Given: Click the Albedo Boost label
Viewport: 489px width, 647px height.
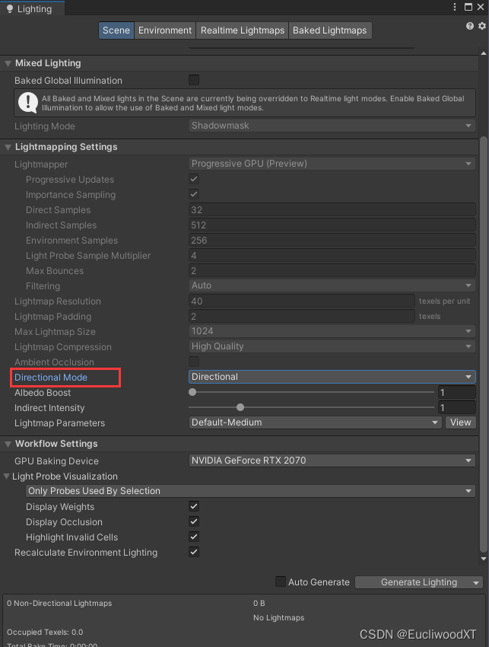Looking at the screenshot, I should point(43,393).
